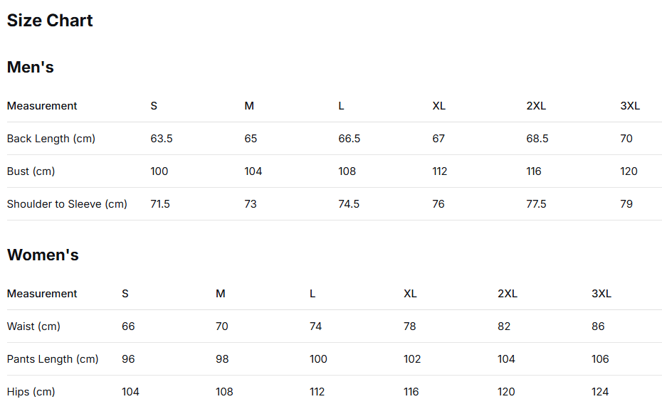This screenshot has height=404, width=662.
Task: Click the Pants Length (cm) label
Action: (53, 359)
